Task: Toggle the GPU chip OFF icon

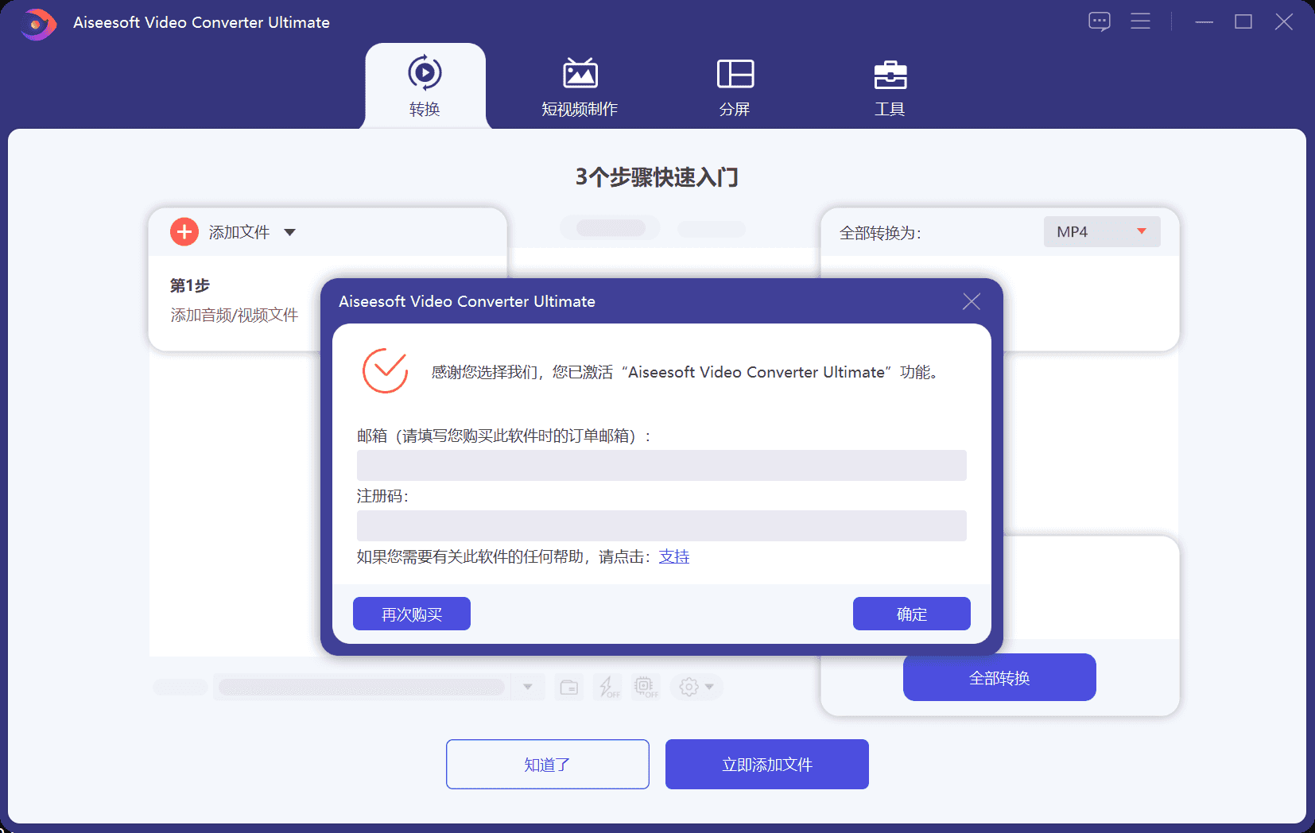Action: 646,687
